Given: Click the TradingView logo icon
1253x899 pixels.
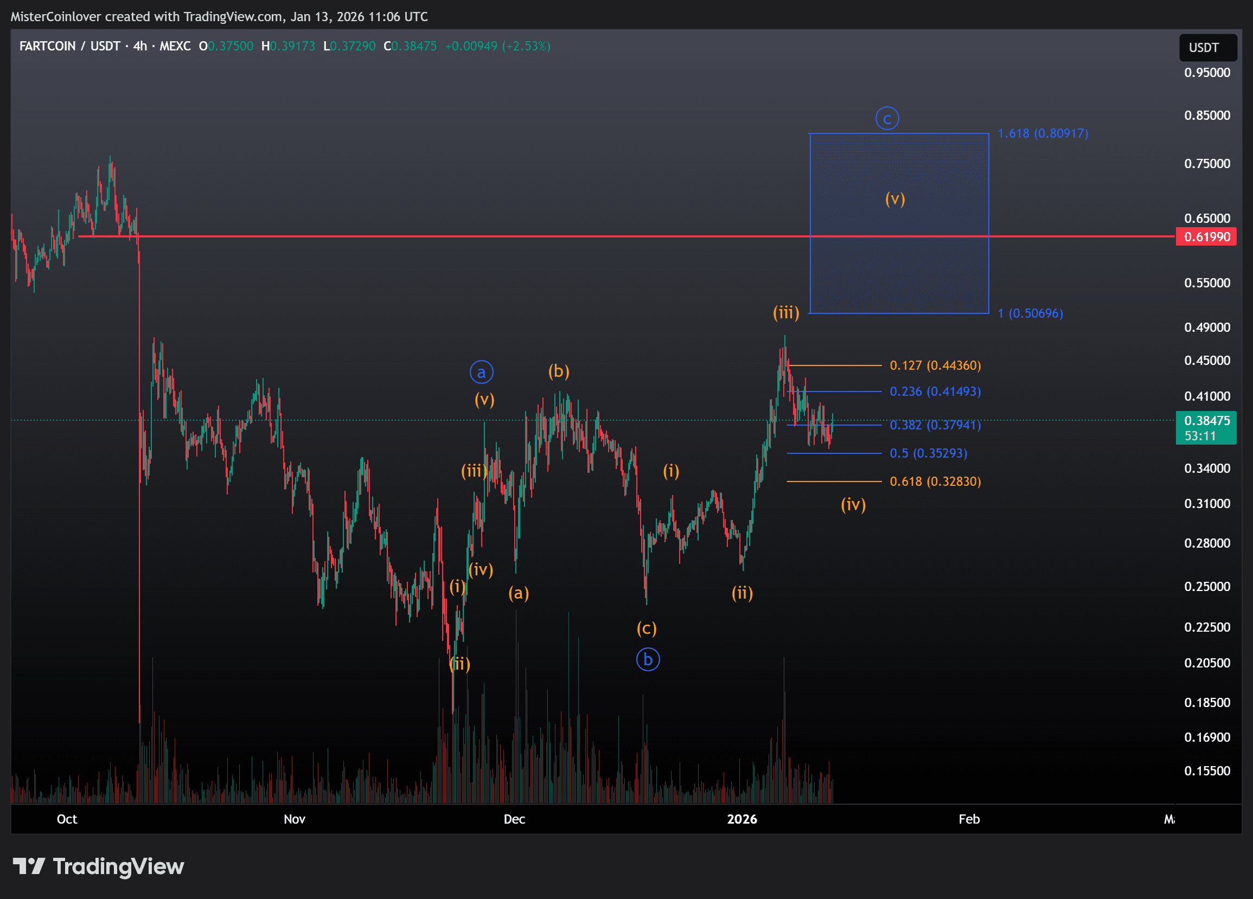Looking at the screenshot, I should [29, 866].
